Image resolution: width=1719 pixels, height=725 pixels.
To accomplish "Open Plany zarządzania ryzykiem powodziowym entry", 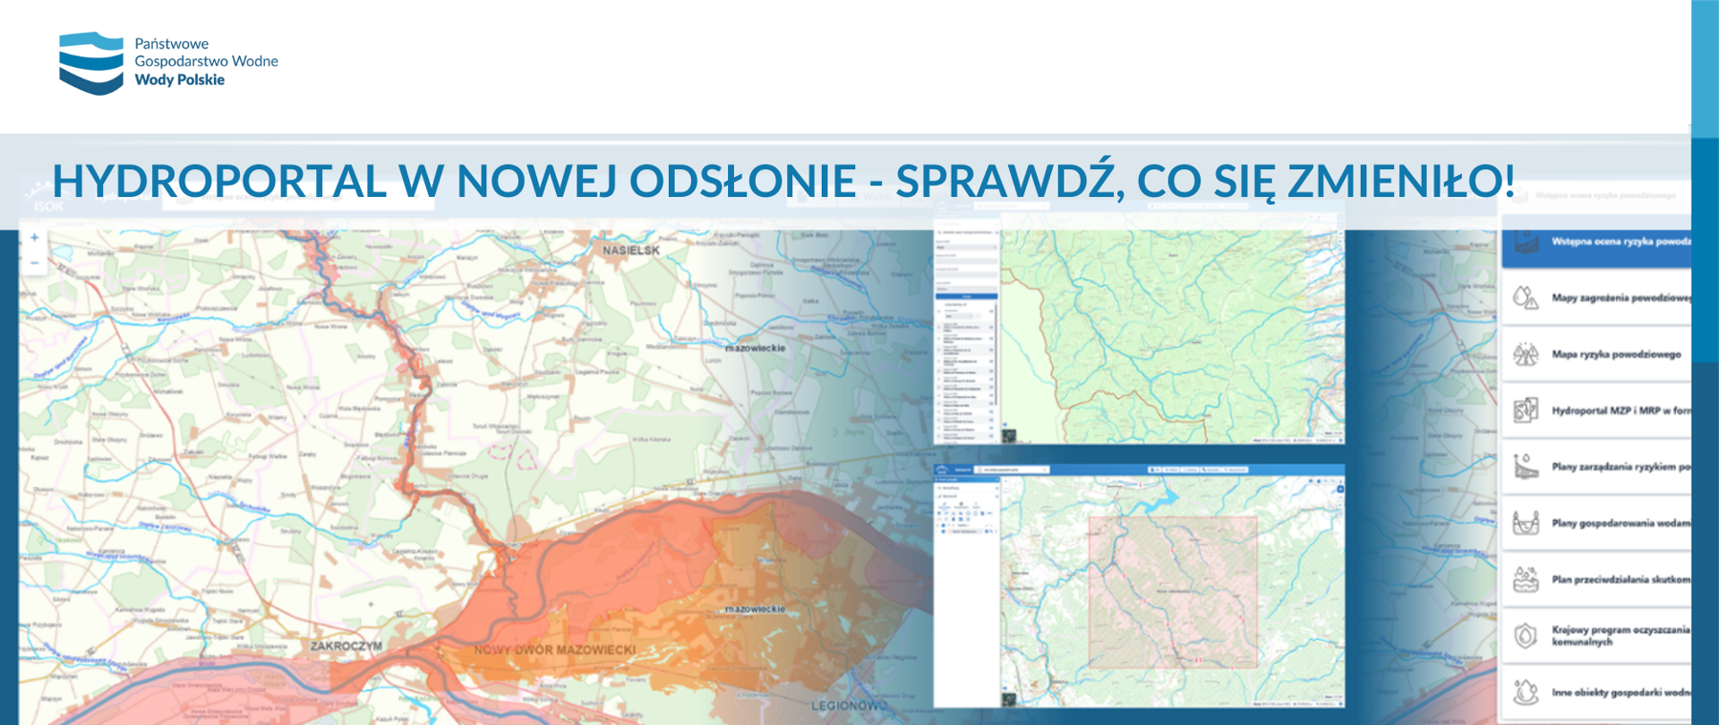I will 1596,466.
